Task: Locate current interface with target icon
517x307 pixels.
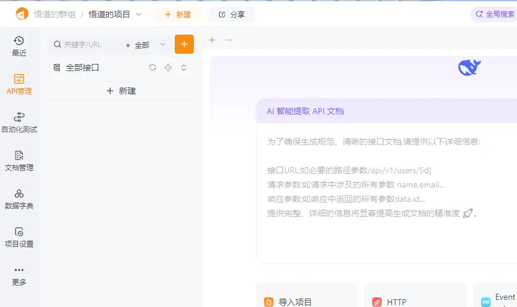Action: pyautogui.click(x=168, y=67)
